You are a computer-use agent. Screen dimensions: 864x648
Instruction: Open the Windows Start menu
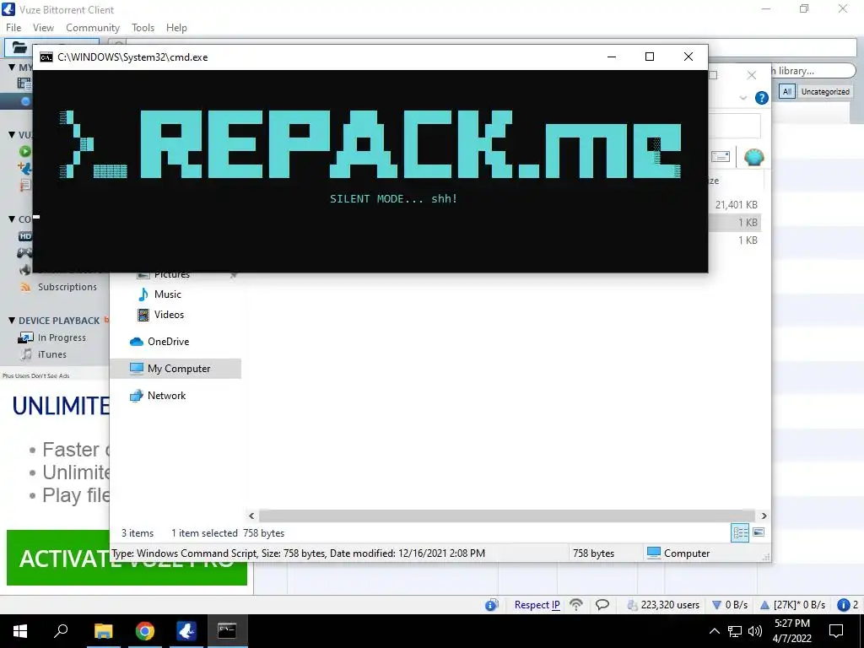click(x=20, y=631)
